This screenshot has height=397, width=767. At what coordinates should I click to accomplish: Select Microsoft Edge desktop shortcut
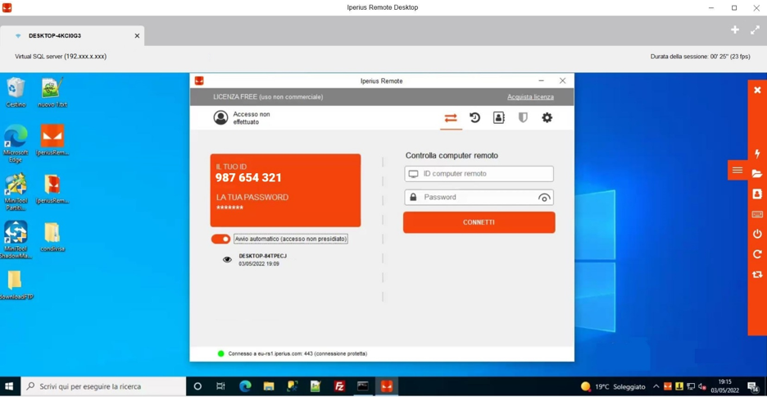click(x=16, y=144)
